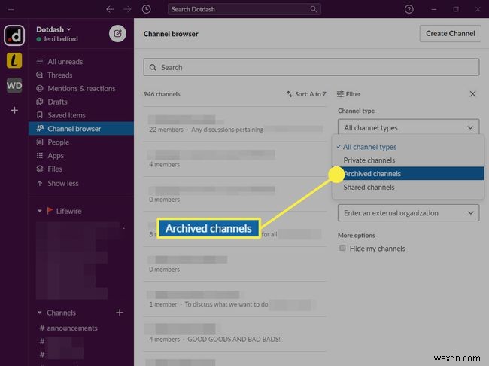Open Apps in sidebar

pyautogui.click(x=81, y=156)
